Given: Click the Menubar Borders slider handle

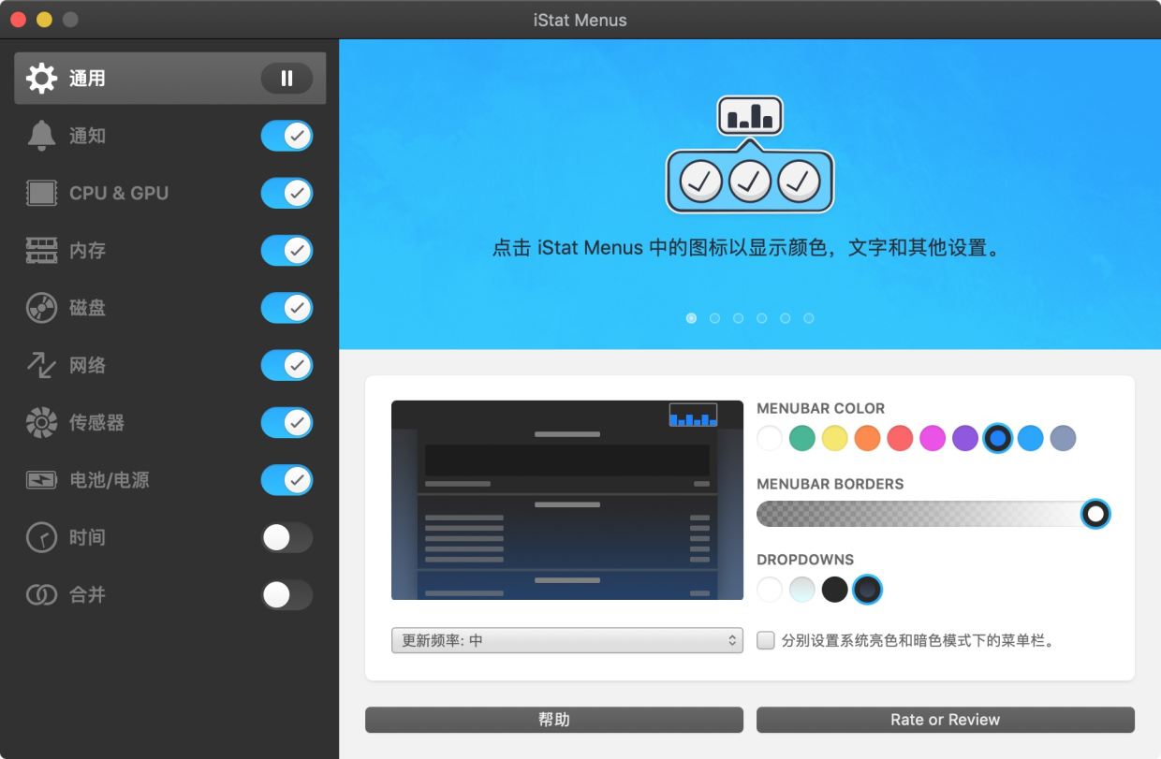Looking at the screenshot, I should (1095, 514).
